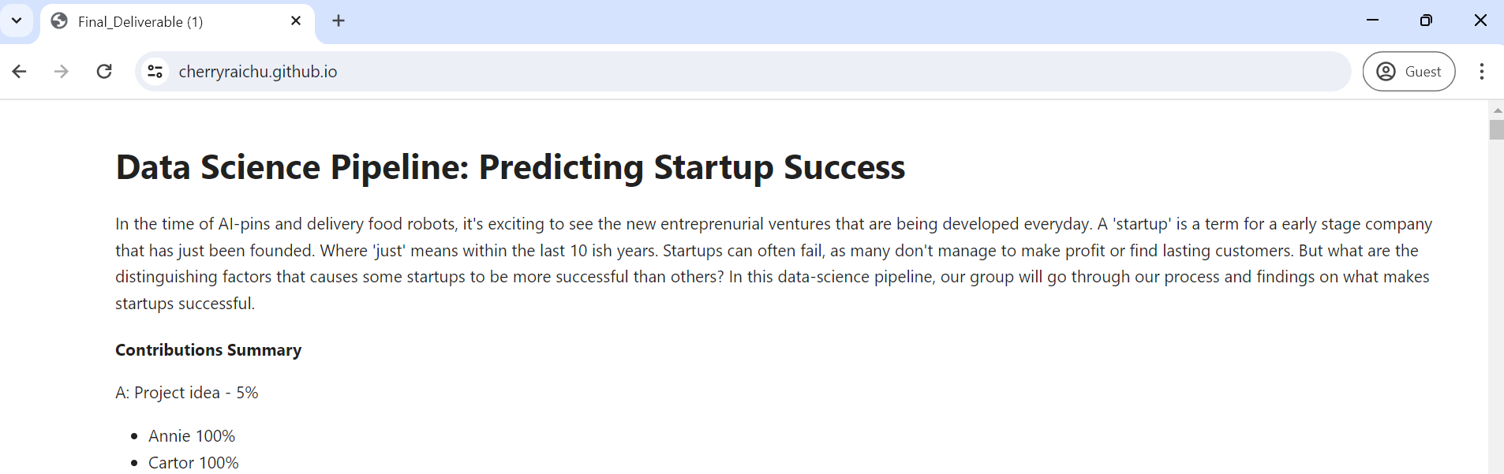Open site information icon in address bar
This screenshot has height=474, width=1504.
click(x=155, y=72)
